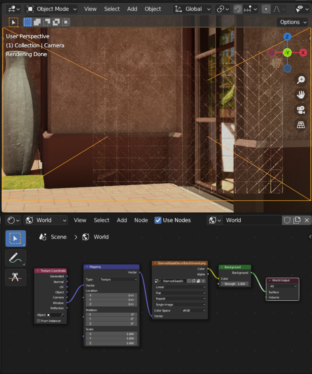312x374 pixels.
Task: Click the zoom view magnifier icon
Action: coord(301,80)
